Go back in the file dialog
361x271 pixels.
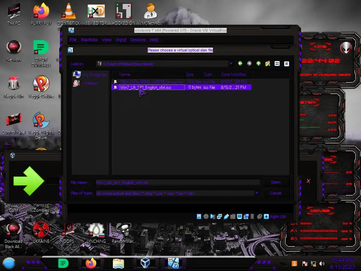click(x=240, y=64)
